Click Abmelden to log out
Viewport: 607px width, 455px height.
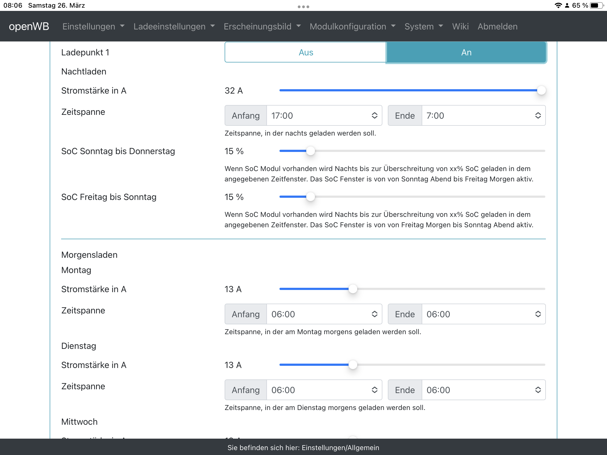[x=497, y=26]
